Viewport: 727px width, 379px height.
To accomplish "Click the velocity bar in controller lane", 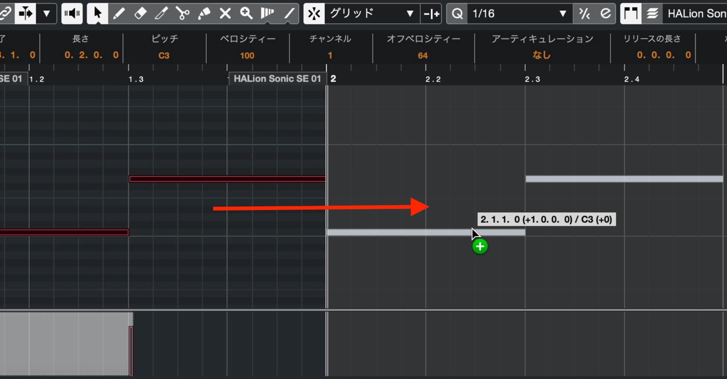I will (x=131, y=351).
